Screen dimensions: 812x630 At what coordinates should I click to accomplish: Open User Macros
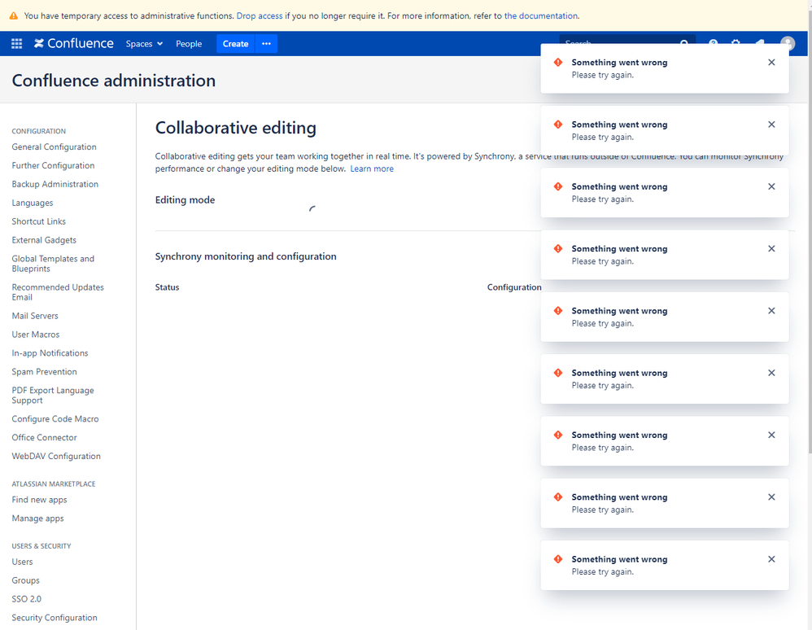pos(36,335)
